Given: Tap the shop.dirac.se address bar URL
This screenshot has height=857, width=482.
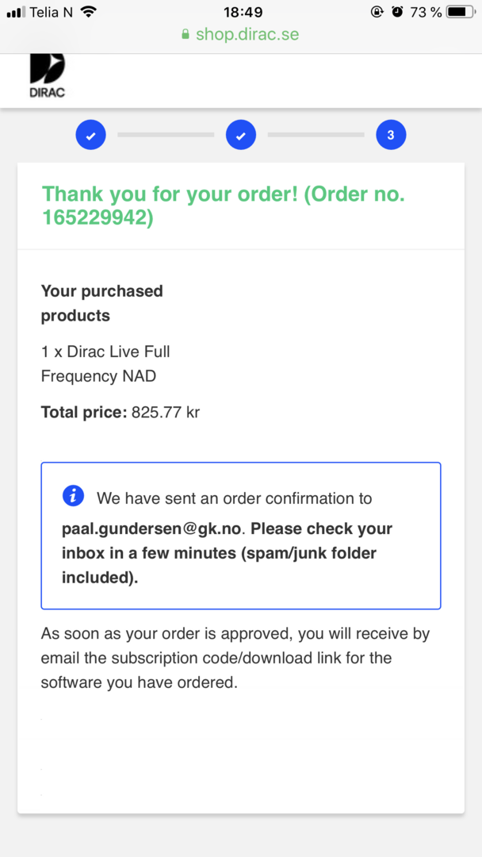Looking at the screenshot, I should tap(247, 35).
